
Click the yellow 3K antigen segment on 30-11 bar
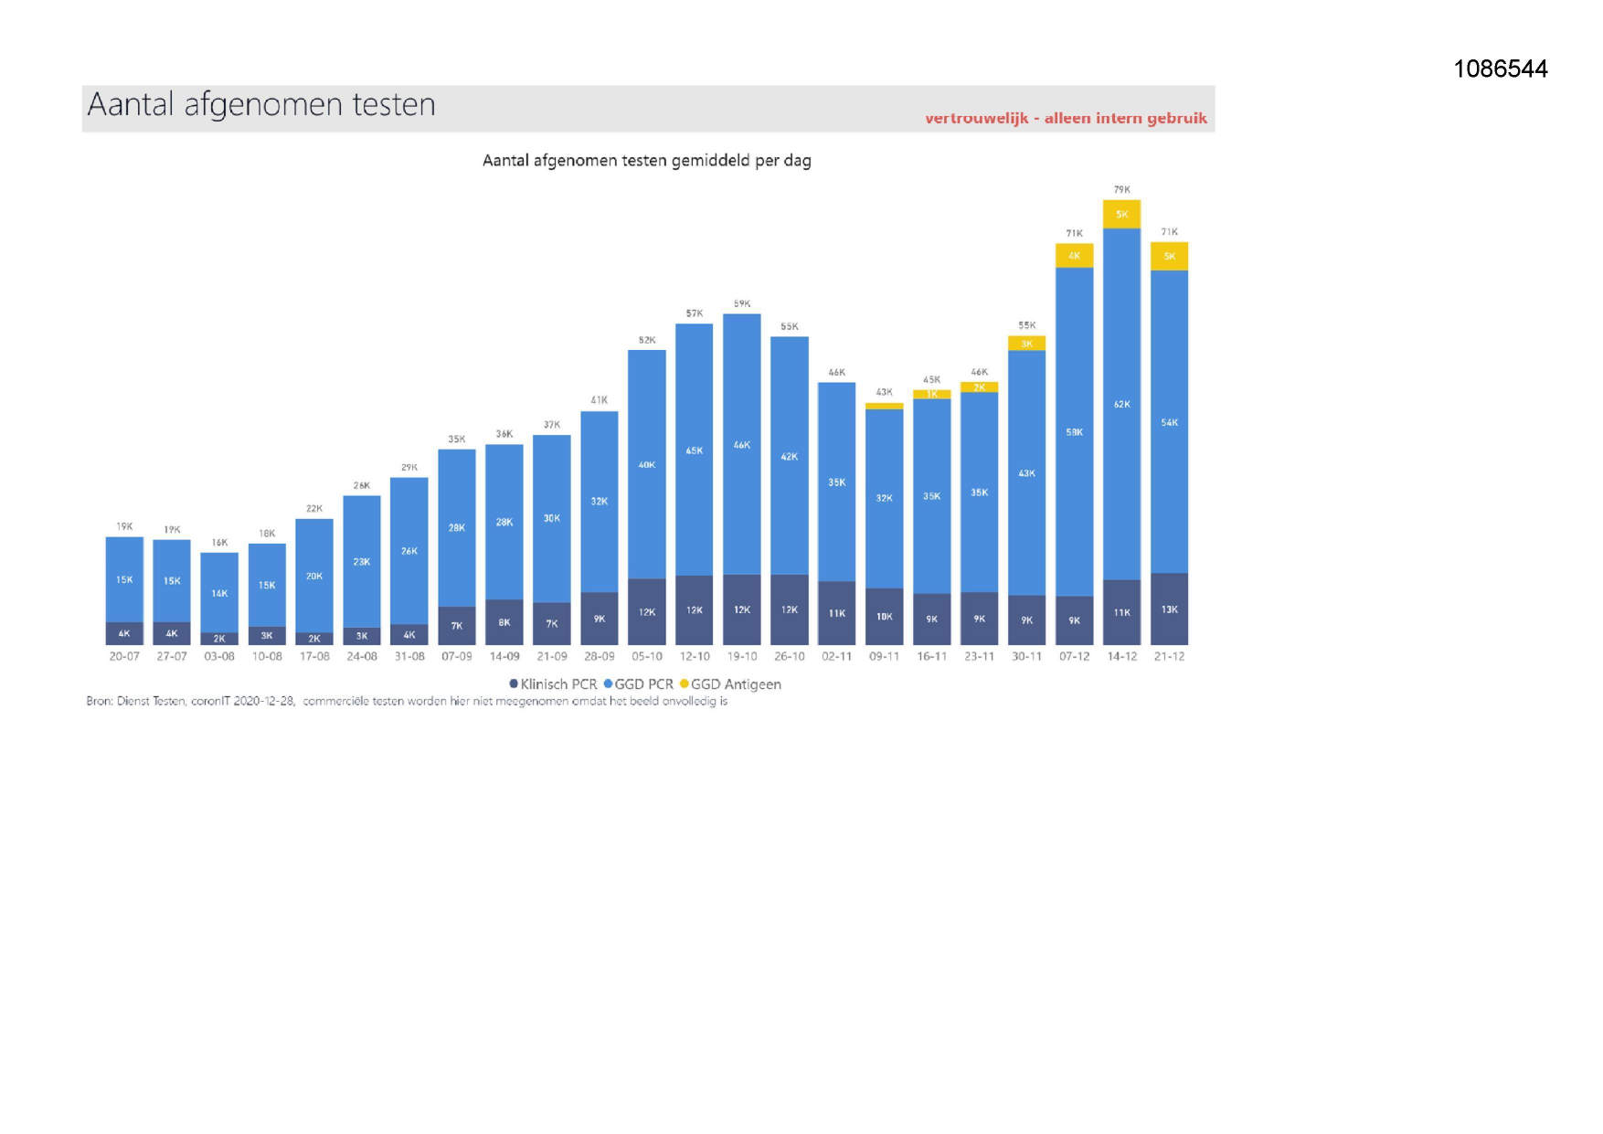tap(1026, 344)
